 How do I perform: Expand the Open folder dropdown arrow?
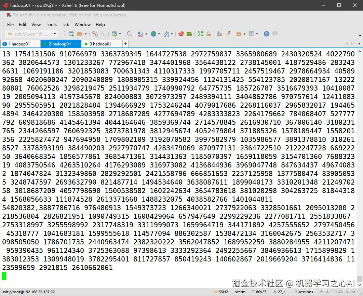tap(86, 34)
